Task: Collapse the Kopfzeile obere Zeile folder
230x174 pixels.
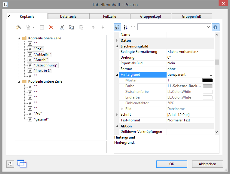Action: point(19,38)
